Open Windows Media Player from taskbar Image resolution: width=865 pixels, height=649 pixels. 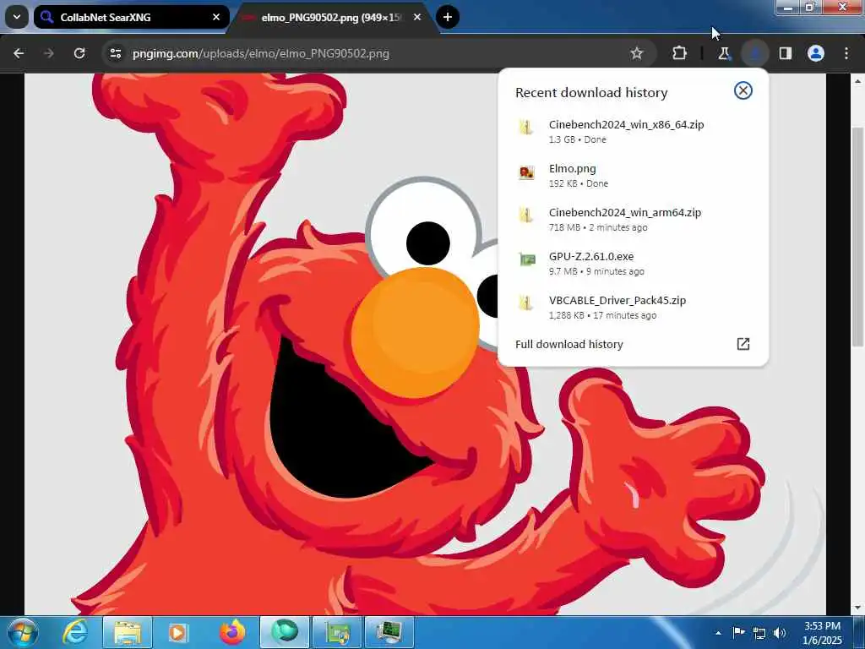point(177,632)
